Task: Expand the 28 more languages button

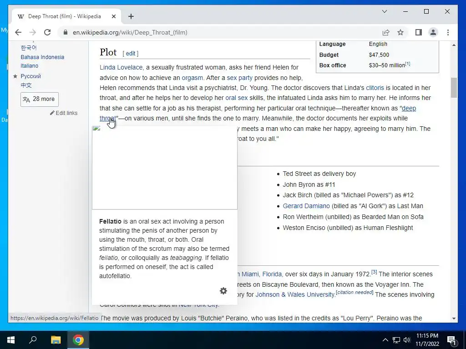Action: click(x=40, y=99)
